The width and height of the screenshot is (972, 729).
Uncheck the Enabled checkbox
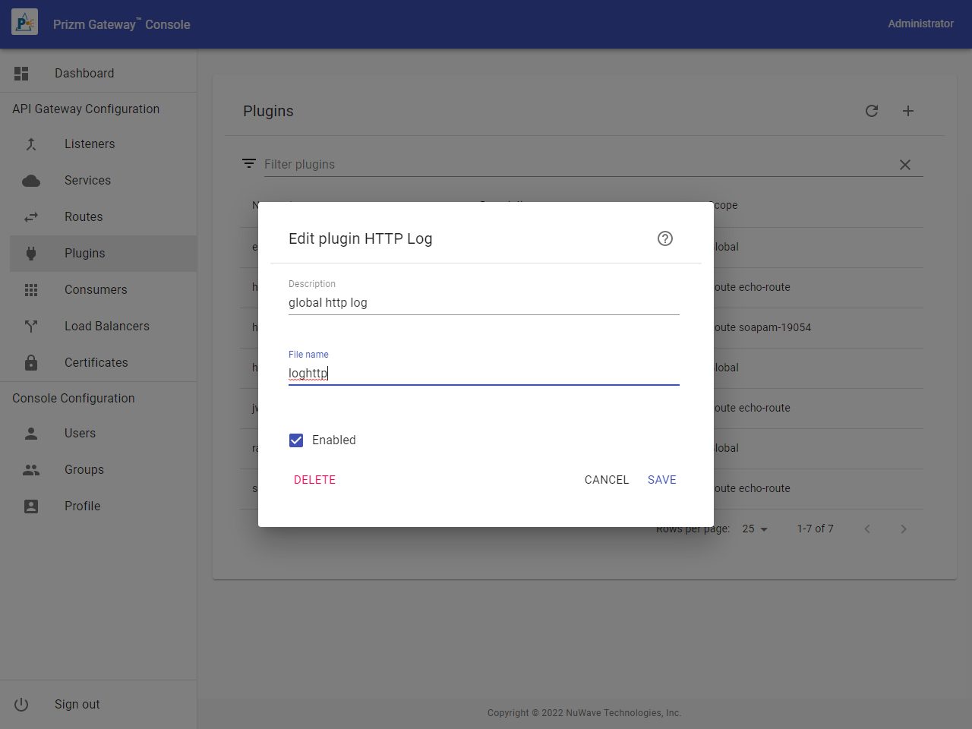(x=296, y=440)
